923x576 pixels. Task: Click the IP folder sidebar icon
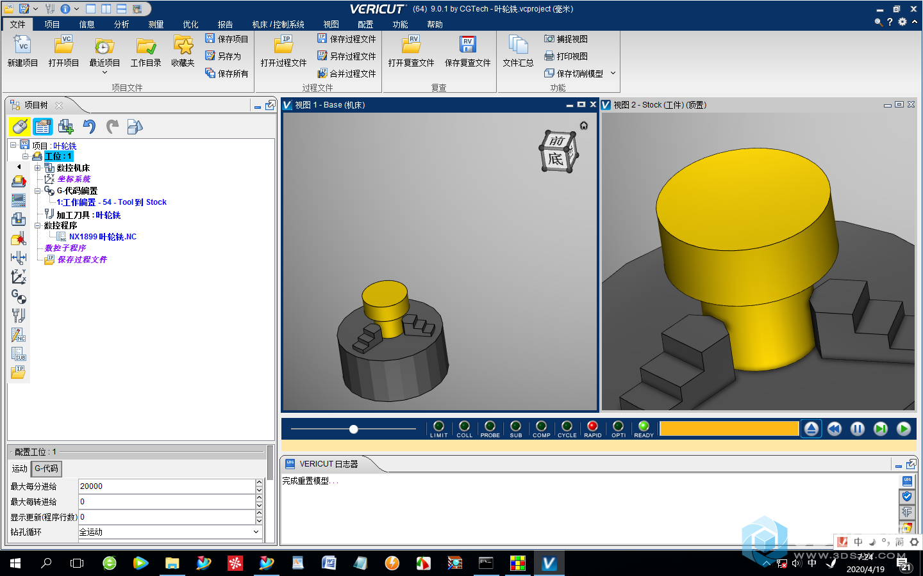click(x=19, y=372)
